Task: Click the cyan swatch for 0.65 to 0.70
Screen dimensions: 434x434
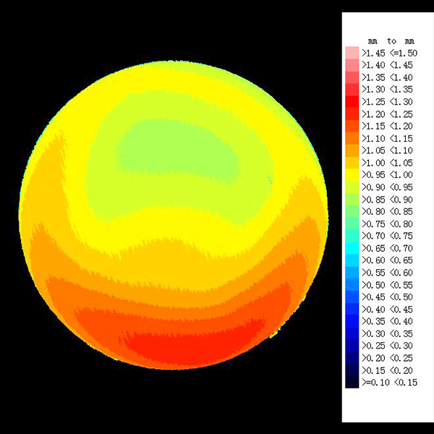Action: click(x=352, y=247)
